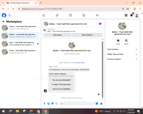Open the Friends icon in top navigation
Viewport: 143px width, 114px height.
tap(57, 15)
